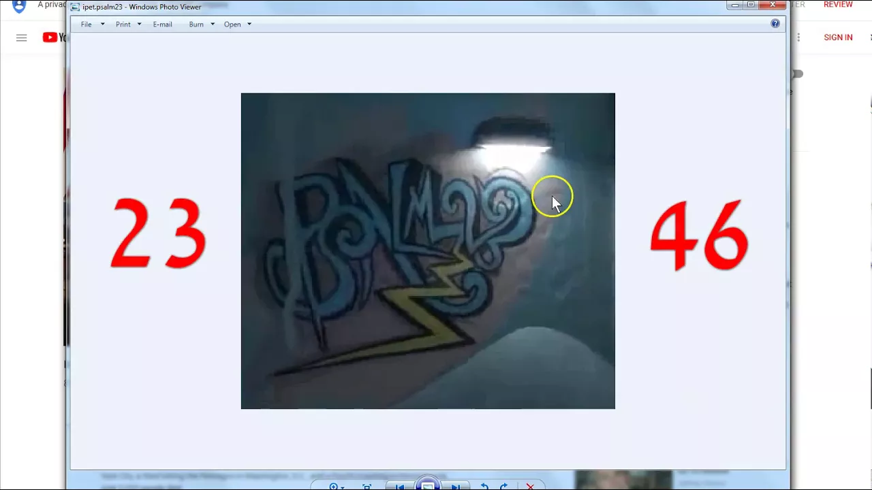This screenshot has width=872, height=490.
Task: Expand the Burn dropdown arrow
Action: pos(213,24)
